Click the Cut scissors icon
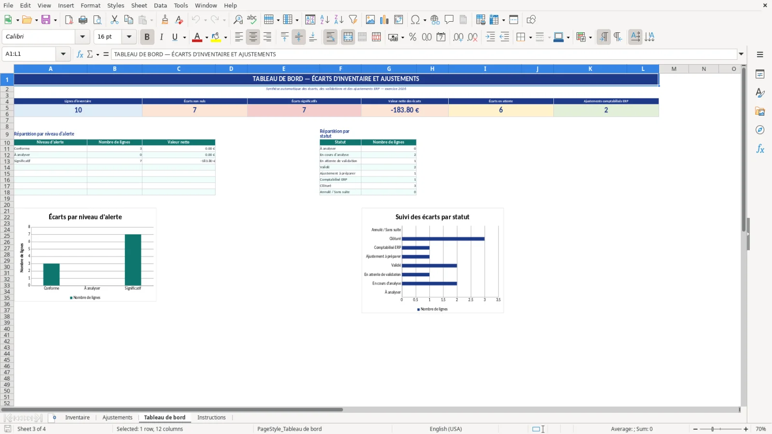The height and width of the screenshot is (434, 772). point(114,20)
